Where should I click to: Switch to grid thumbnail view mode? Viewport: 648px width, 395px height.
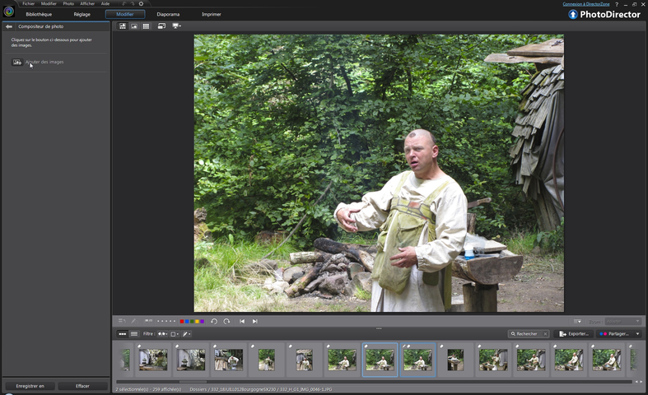click(146, 26)
